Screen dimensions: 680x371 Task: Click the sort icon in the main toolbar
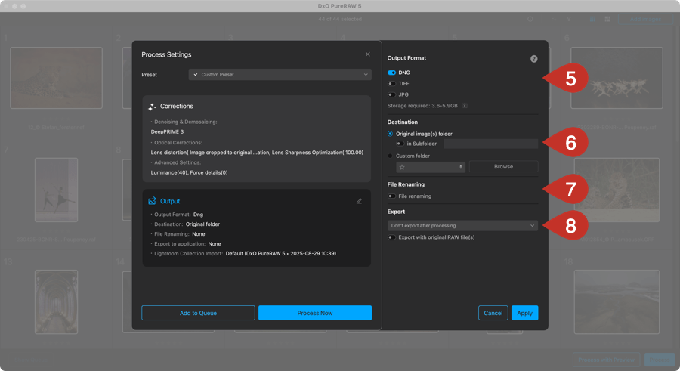(554, 19)
